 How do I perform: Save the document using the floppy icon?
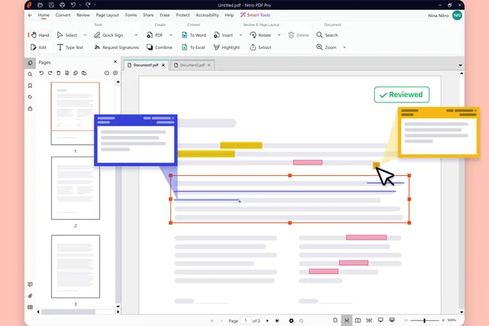click(51, 5)
